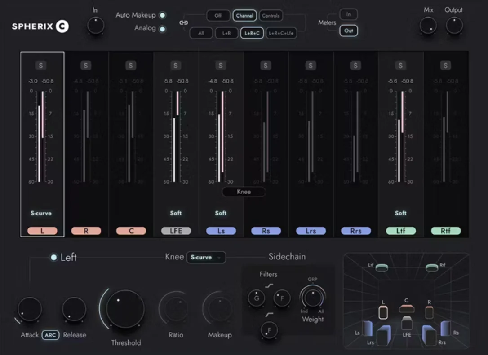Click the Ls surround speaker icon
Viewport: 488px width, 355px height.
pyautogui.click(x=367, y=329)
